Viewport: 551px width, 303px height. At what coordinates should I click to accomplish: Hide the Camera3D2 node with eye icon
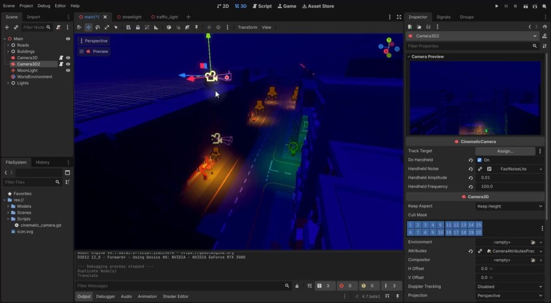68,64
